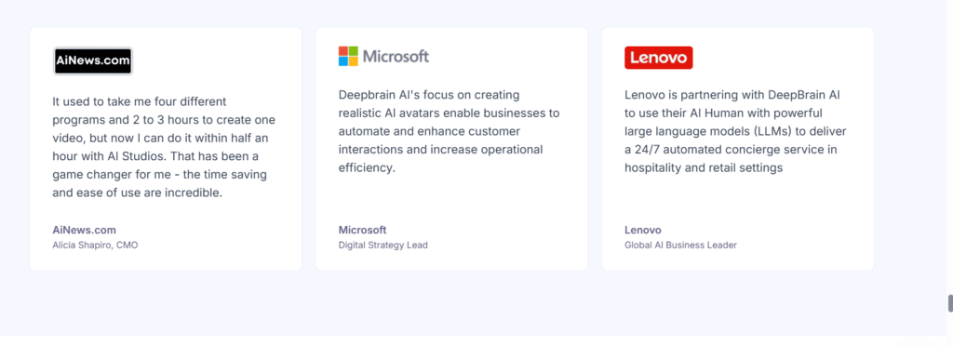Click the bold AiNews.com company name
The image size is (953, 346).
(85, 230)
